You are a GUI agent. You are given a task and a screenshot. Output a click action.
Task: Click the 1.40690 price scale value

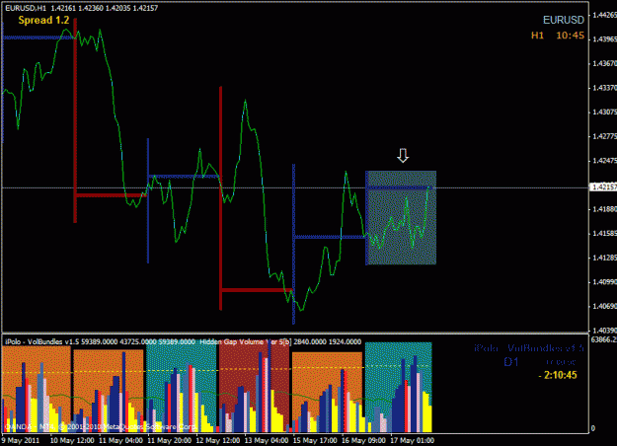click(x=604, y=307)
